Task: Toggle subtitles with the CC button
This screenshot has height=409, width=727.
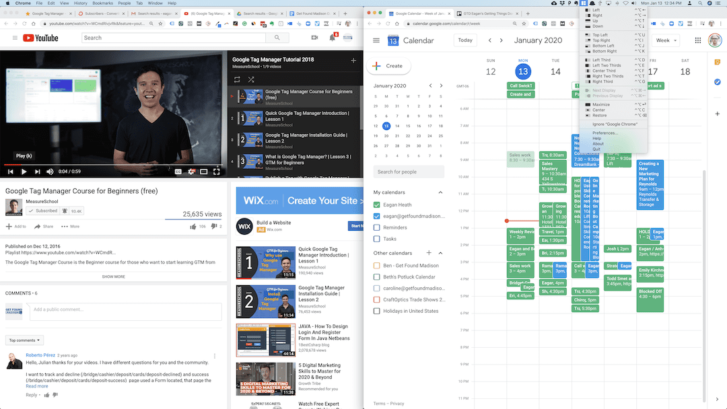Action: tap(178, 172)
